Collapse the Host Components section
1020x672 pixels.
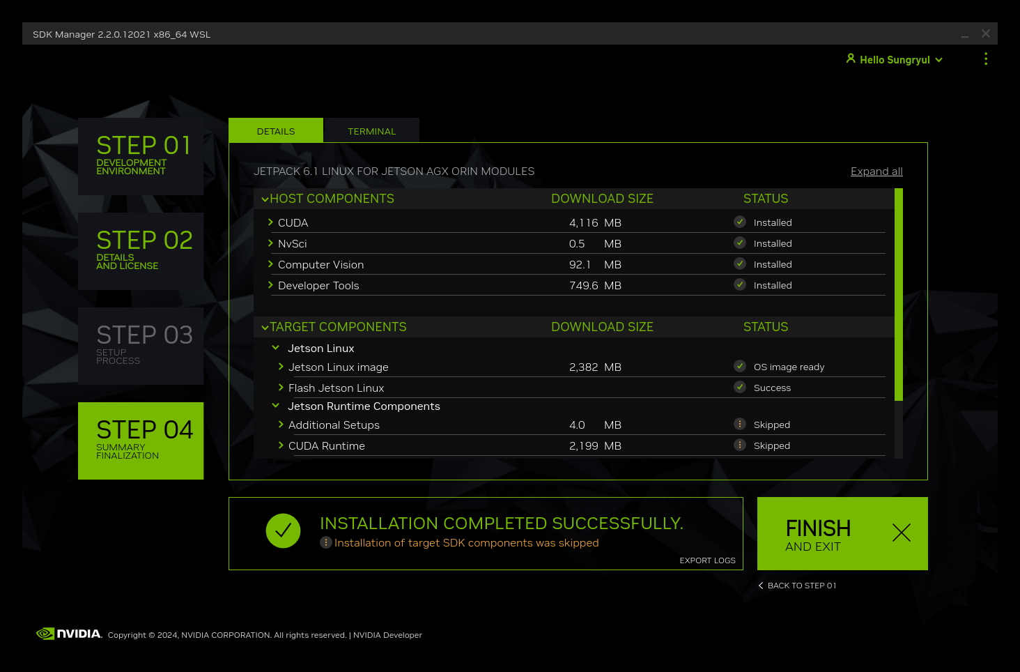265,199
